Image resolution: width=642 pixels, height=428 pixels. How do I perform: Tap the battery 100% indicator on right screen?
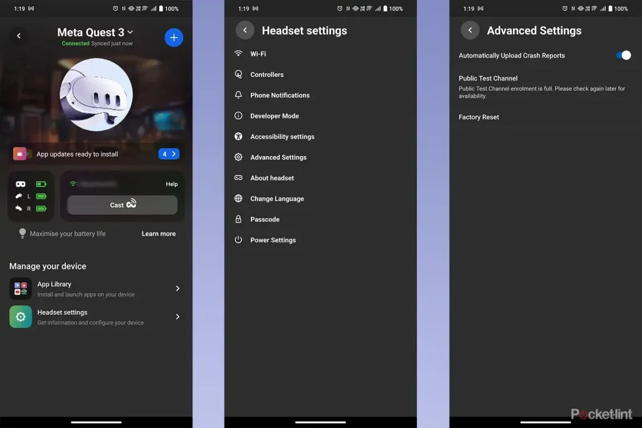[618, 9]
